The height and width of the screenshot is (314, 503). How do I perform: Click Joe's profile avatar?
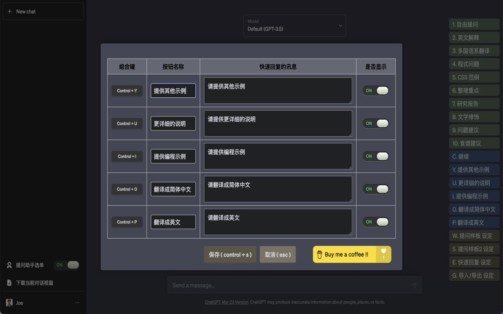click(9, 303)
